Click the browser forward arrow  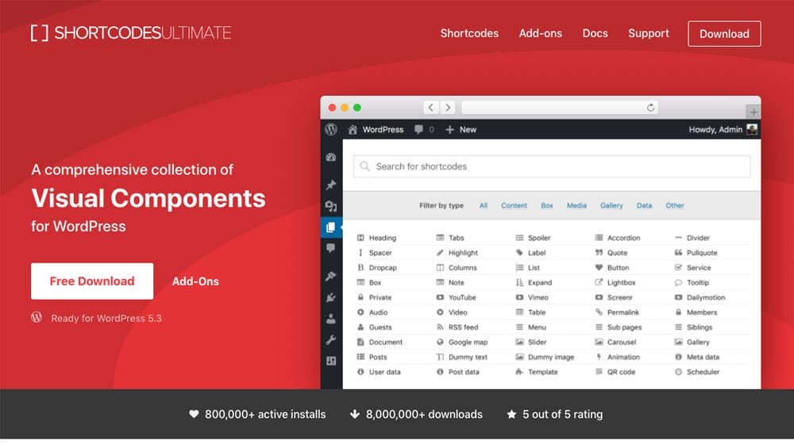pos(448,107)
